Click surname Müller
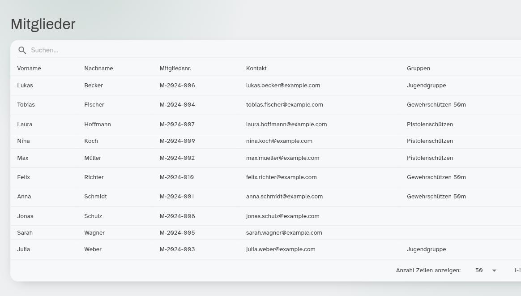The width and height of the screenshot is (521, 296). click(93, 158)
